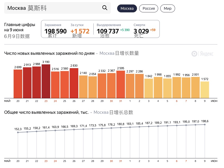Click the Заражения label

pyautogui.click(x=53, y=25)
